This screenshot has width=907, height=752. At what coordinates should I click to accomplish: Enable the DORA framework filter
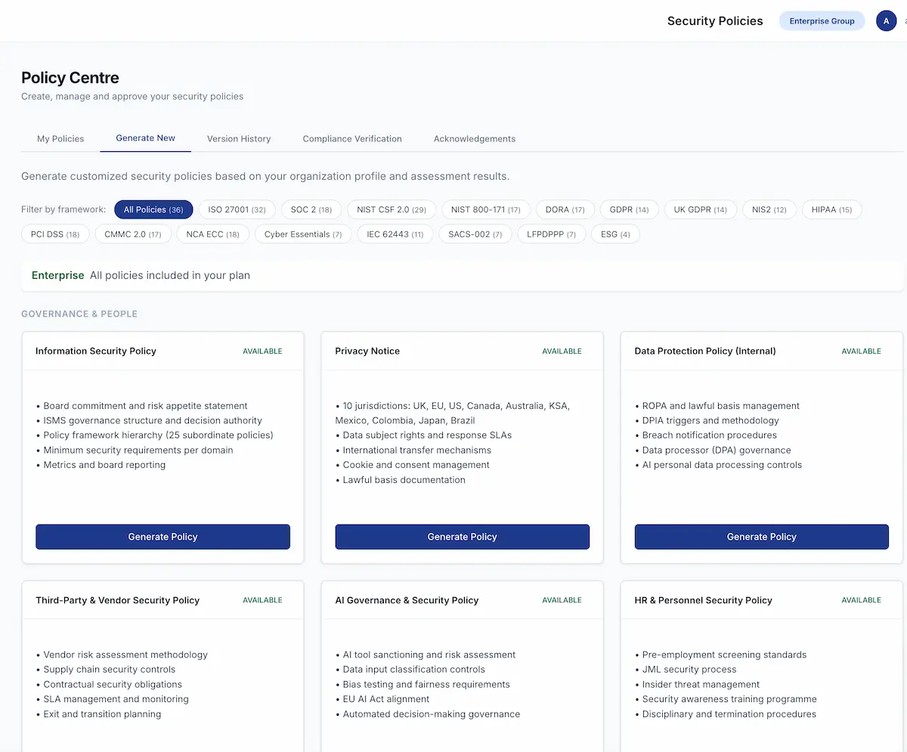(x=565, y=209)
